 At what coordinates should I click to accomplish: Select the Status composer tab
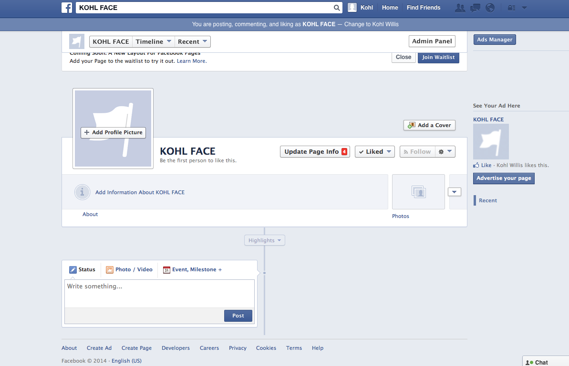(83, 270)
